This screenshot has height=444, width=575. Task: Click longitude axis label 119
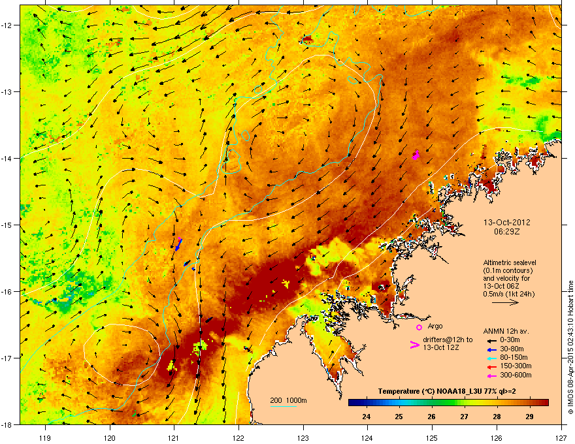tap(45, 437)
